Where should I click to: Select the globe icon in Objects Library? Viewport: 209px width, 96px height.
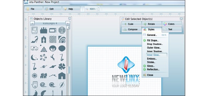[x=62, y=30]
